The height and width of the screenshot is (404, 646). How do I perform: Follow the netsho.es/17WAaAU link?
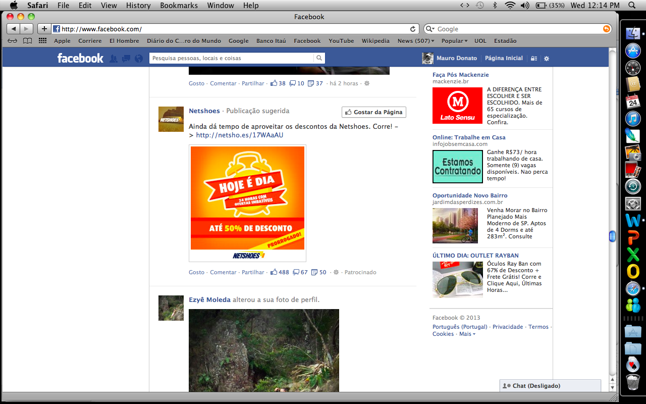pos(239,135)
